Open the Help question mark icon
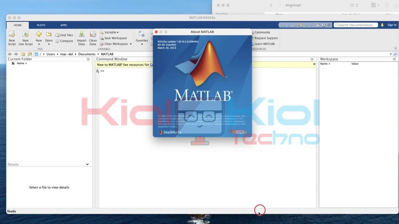The height and width of the screenshot is (224, 399). [323, 25]
